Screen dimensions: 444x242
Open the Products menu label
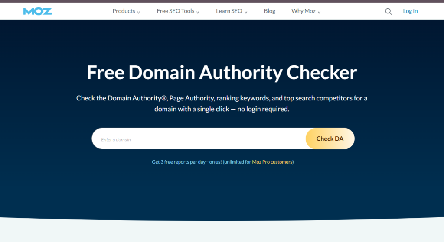pos(124,11)
